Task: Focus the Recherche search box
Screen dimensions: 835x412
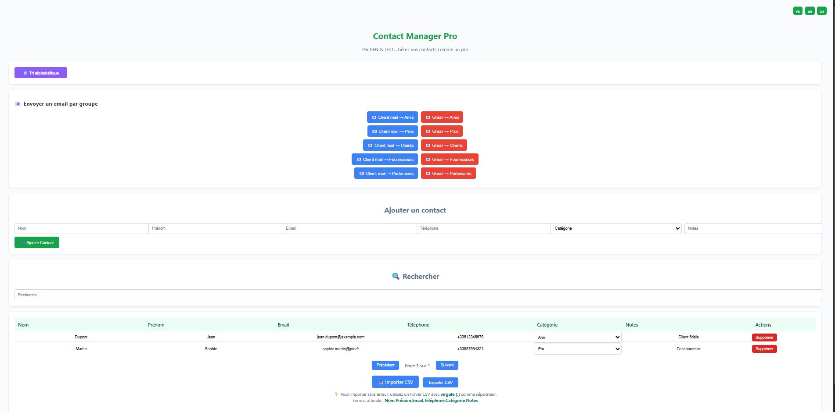Action: pos(418,295)
